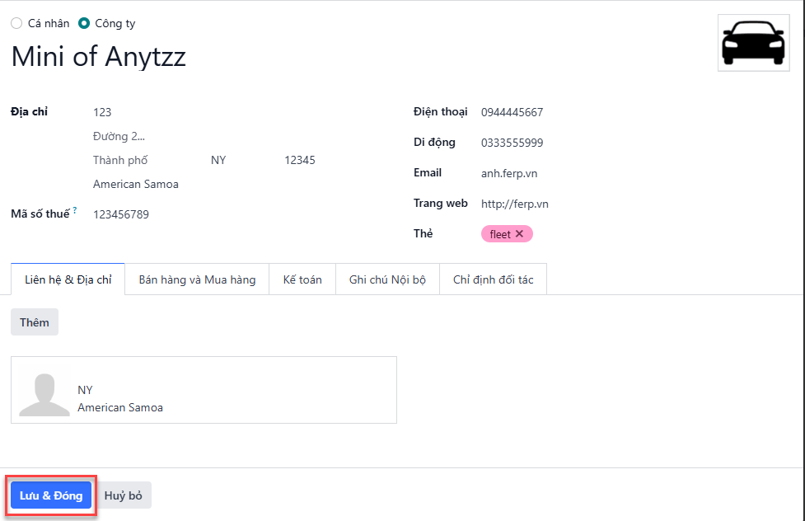Select the Cá nhân radio option

point(16,23)
